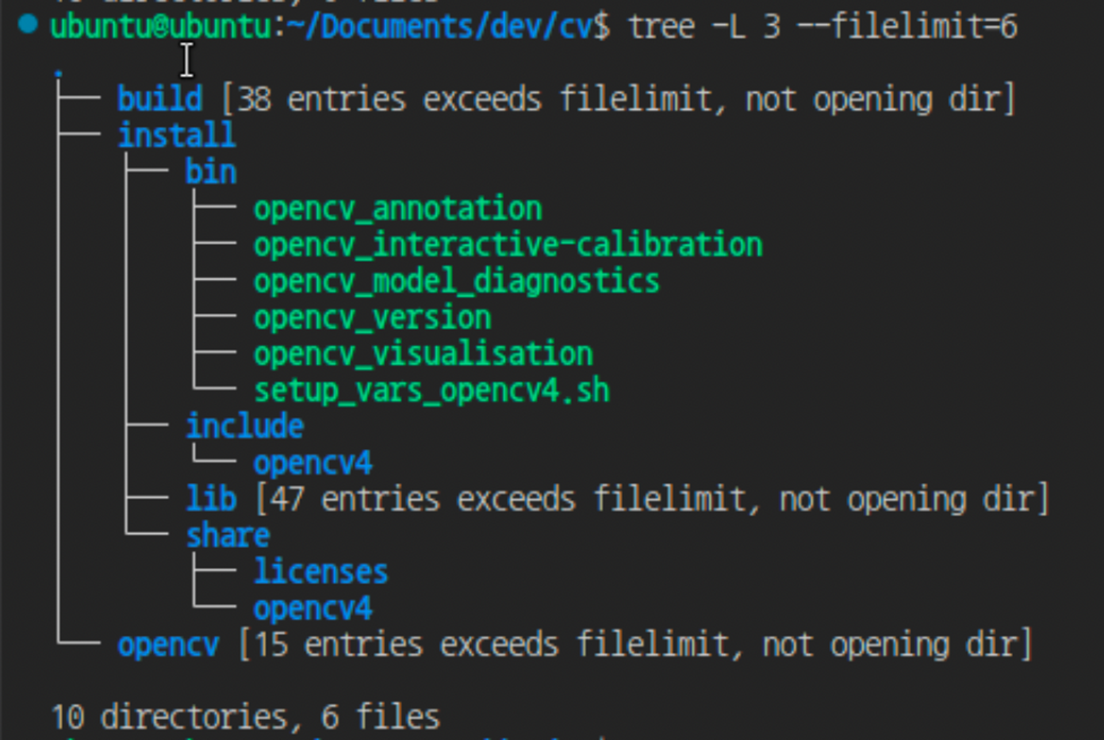Click the lib directory name

[210, 499]
